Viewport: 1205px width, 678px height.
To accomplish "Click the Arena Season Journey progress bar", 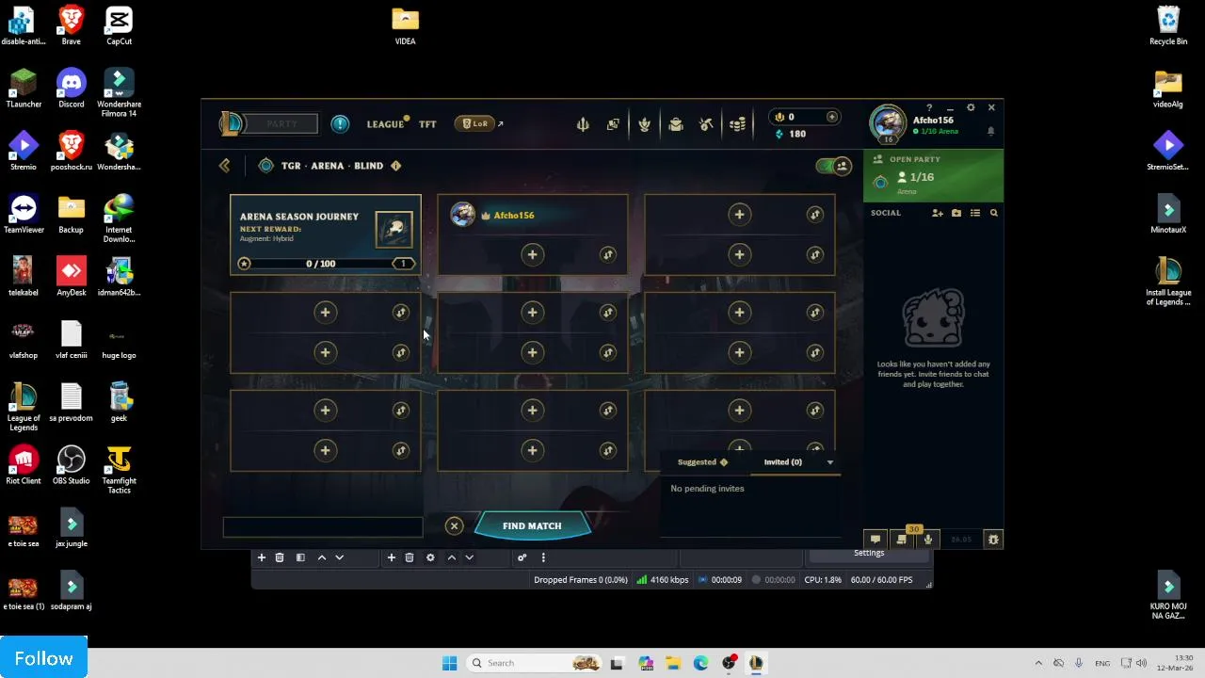I will click(326, 264).
